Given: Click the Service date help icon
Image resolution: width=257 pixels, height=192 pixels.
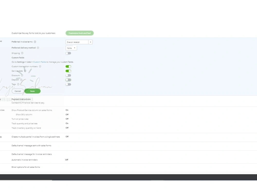Looking at the screenshot, I should point(25,71).
